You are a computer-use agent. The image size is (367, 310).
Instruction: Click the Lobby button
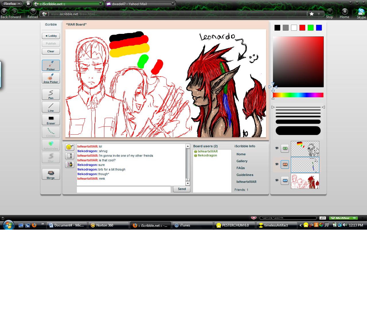point(51,36)
